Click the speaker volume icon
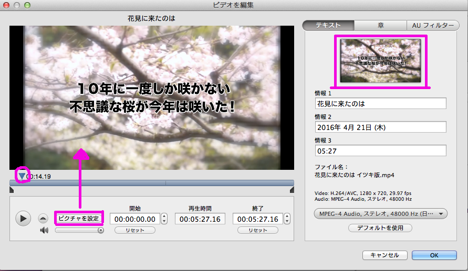Viewport: 468px width, 271px height. pyautogui.click(x=43, y=230)
